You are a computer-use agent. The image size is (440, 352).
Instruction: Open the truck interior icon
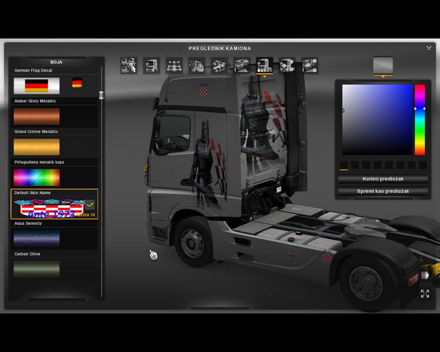click(x=242, y=65)
